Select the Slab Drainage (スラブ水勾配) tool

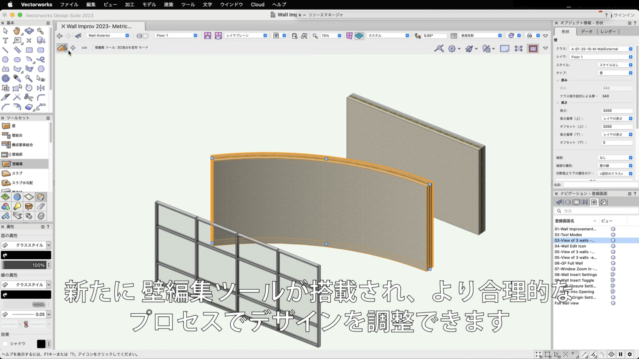point(24,183)
